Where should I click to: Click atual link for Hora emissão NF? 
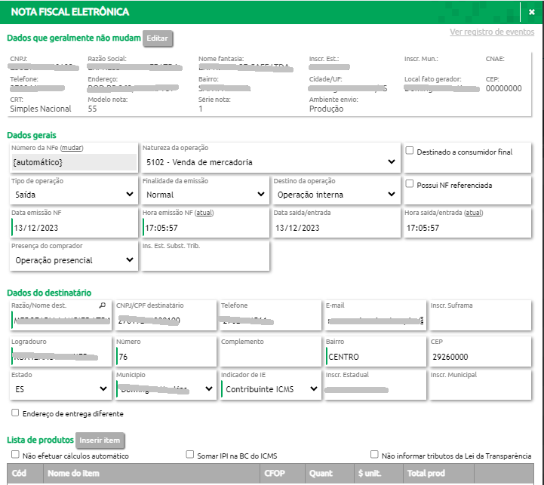pos(204,213)
